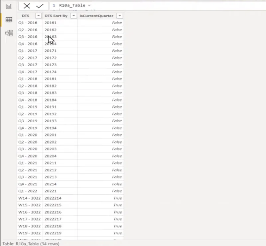Click the Q2 - 2019 cell
The image size is (266, 246).
coord(30,114)
